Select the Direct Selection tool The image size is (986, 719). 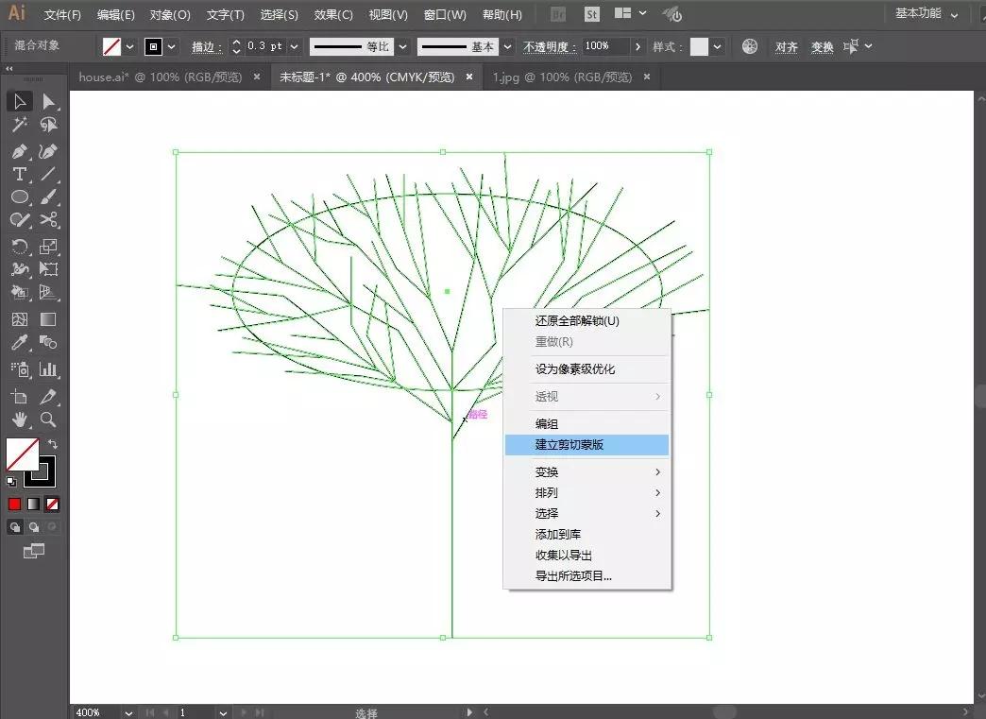pos(48,101)
